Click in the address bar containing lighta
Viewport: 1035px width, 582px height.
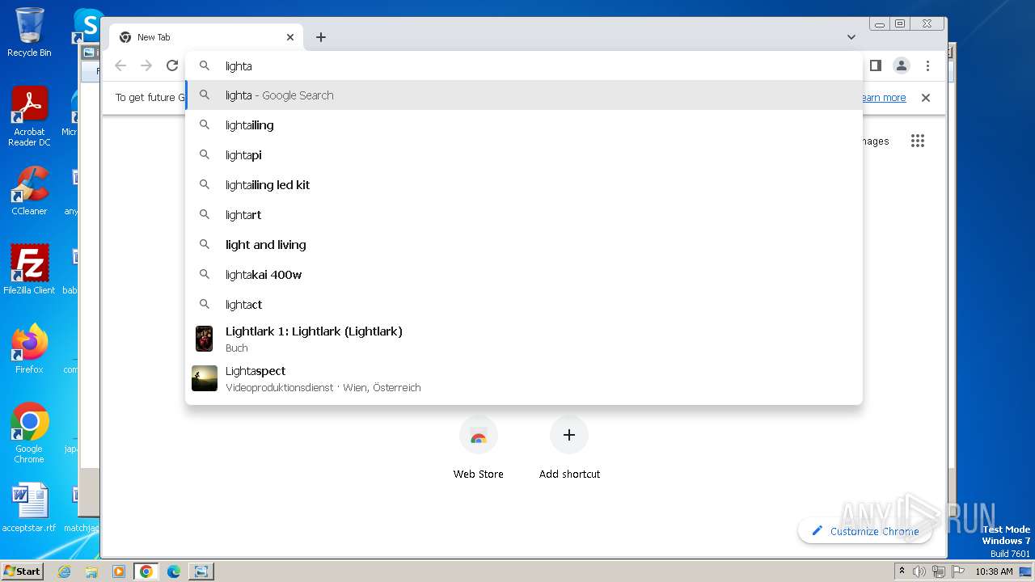tap(524, 65)
